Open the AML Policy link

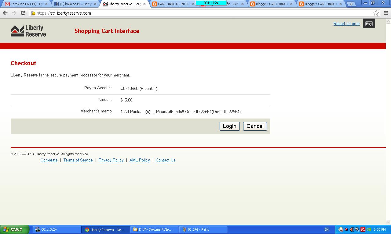[x=140, y=160]
